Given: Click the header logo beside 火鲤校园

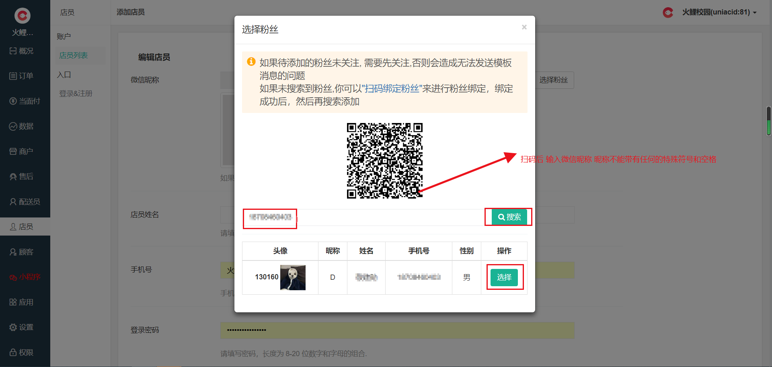Looking at the screenshot, I should click(668, 12).
